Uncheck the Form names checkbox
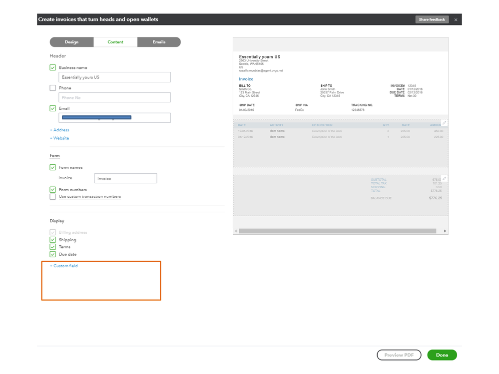 pyautogui.click(x=53, y=168)
